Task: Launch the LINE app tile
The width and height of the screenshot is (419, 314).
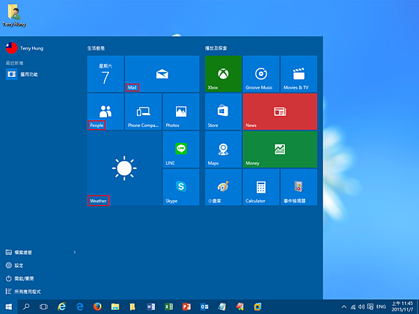Action: coord(181,149)
